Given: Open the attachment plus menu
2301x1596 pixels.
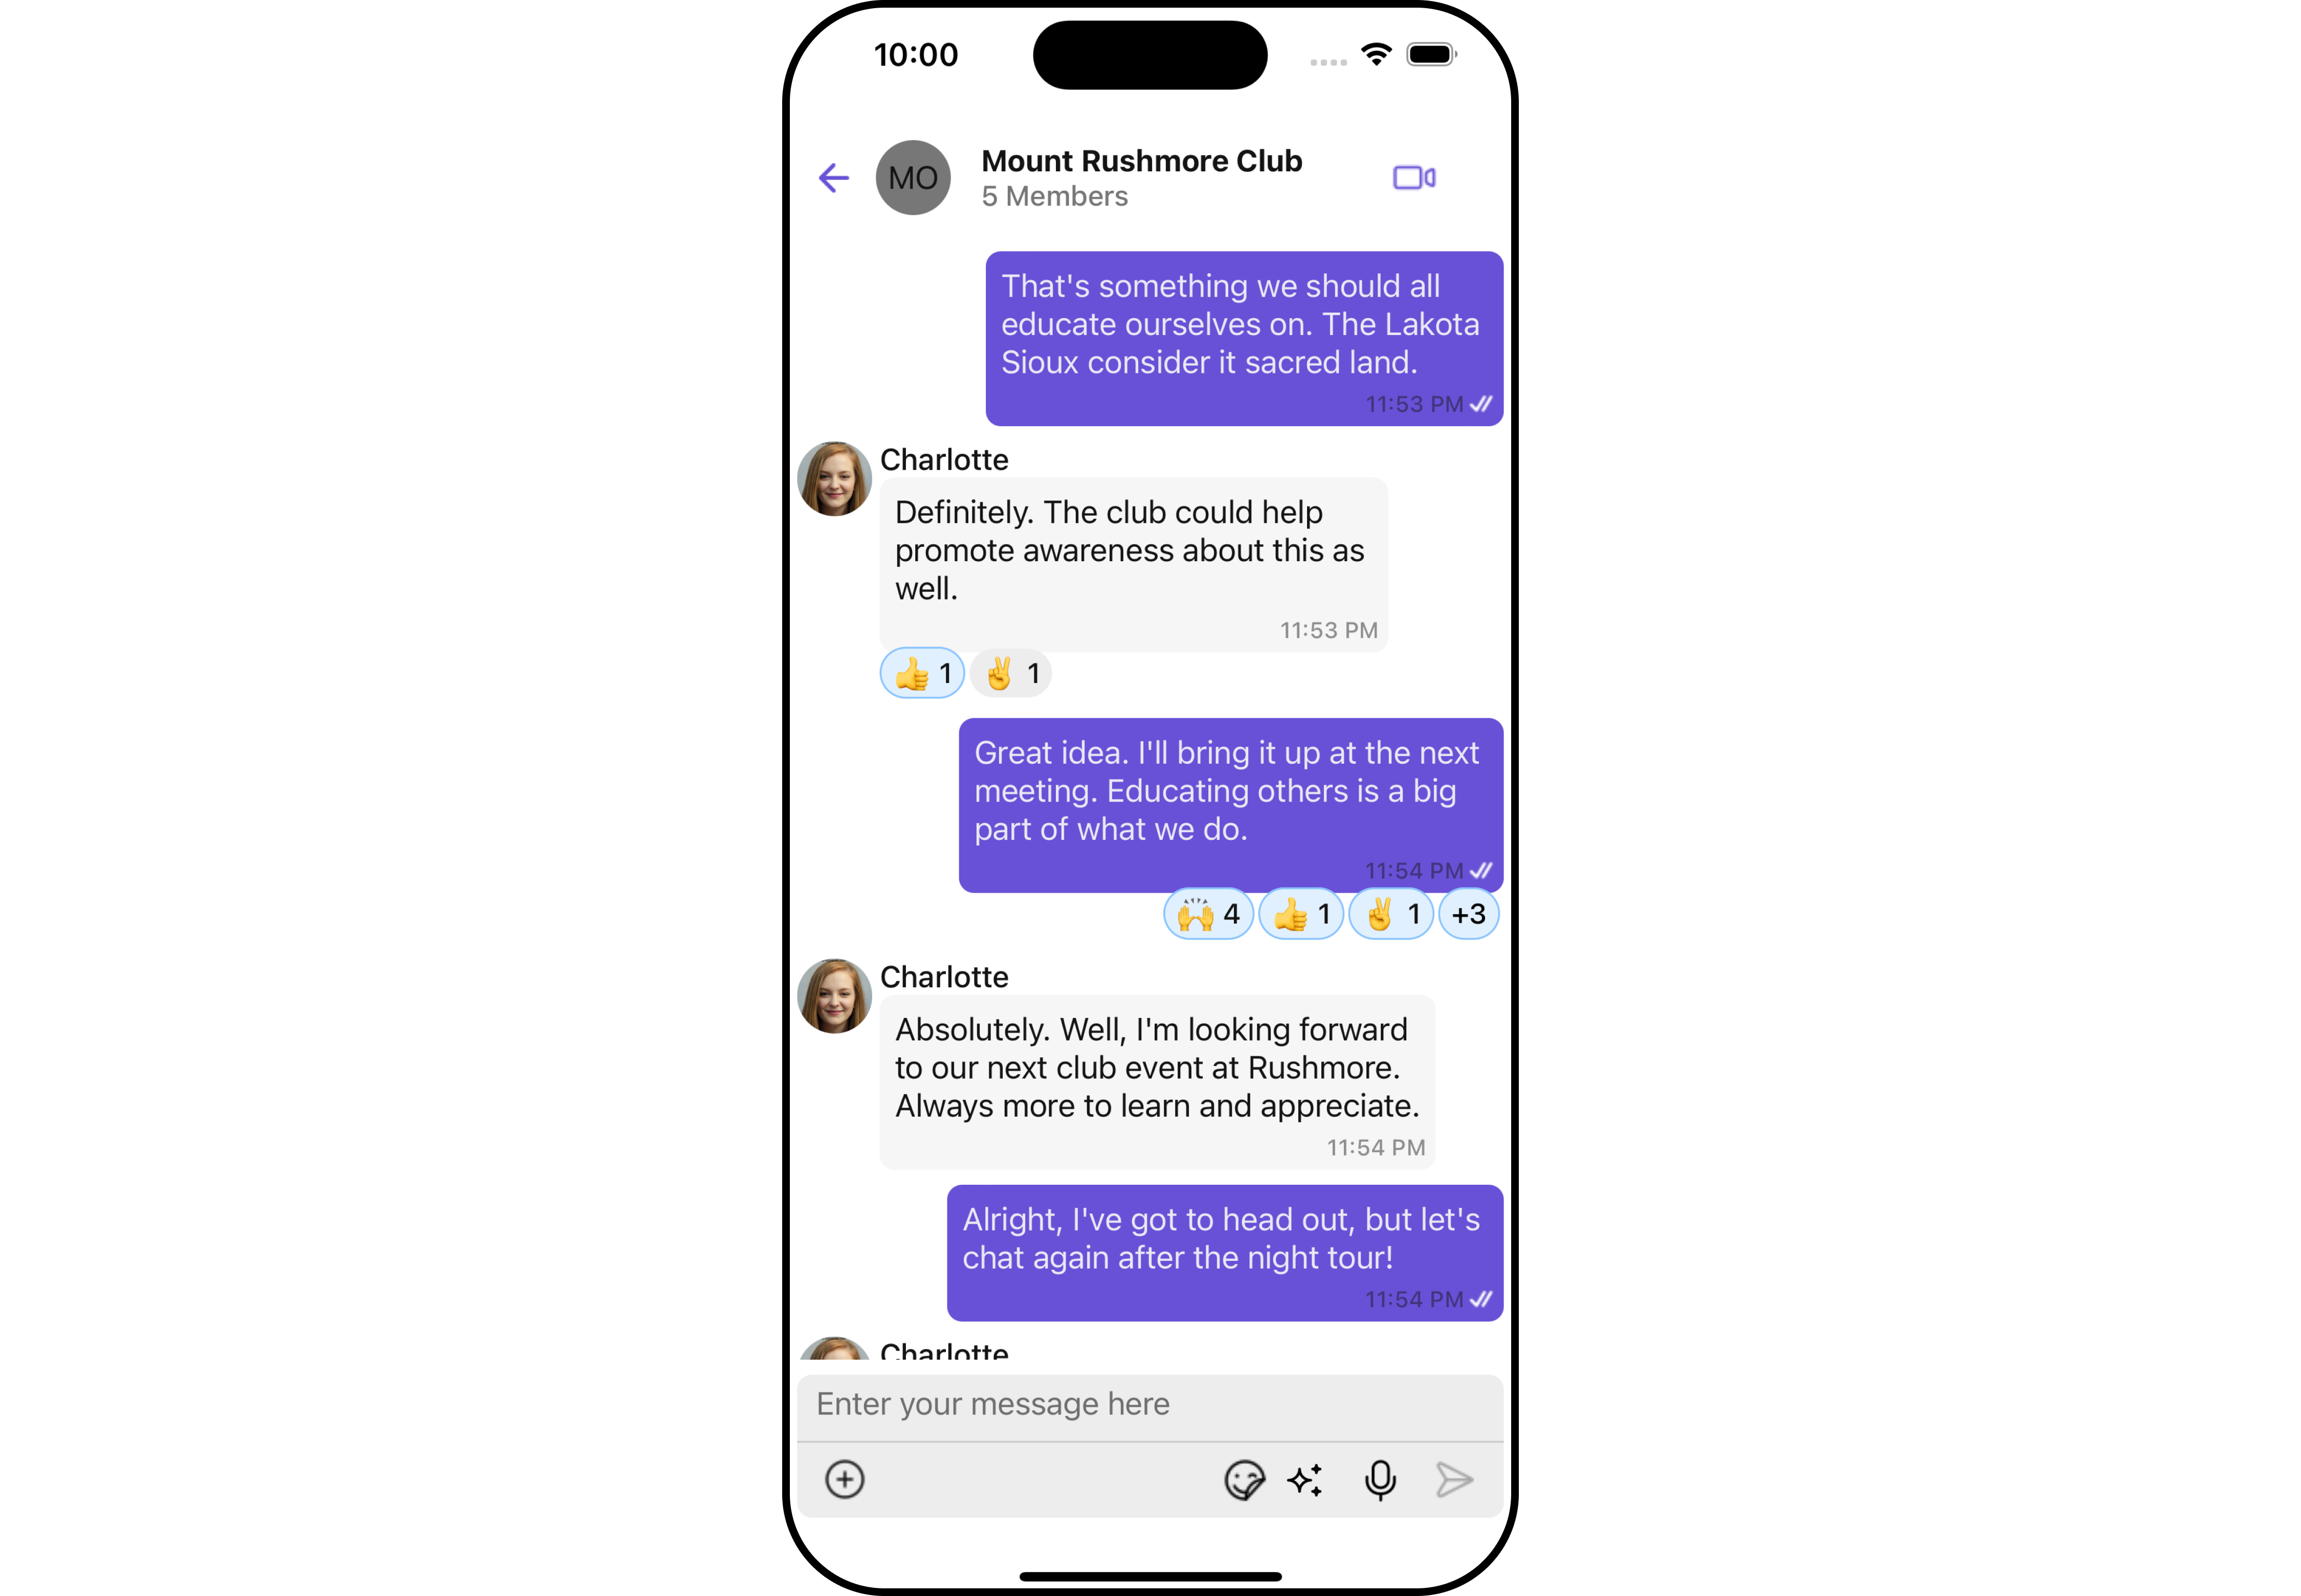Looking at the screenshot, I should tap(844, 1479).
